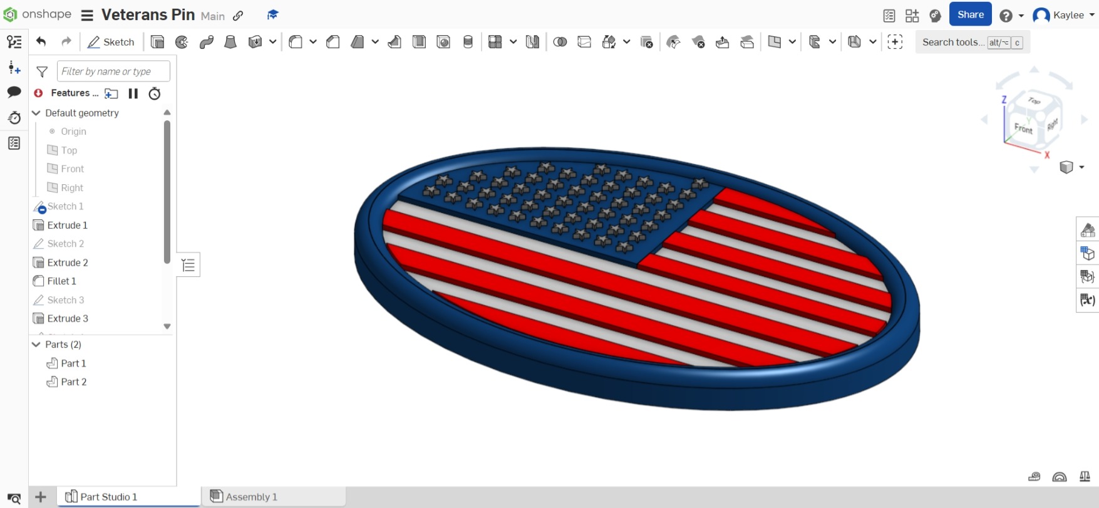Select the Replace face tool

[x=747, y=42]
